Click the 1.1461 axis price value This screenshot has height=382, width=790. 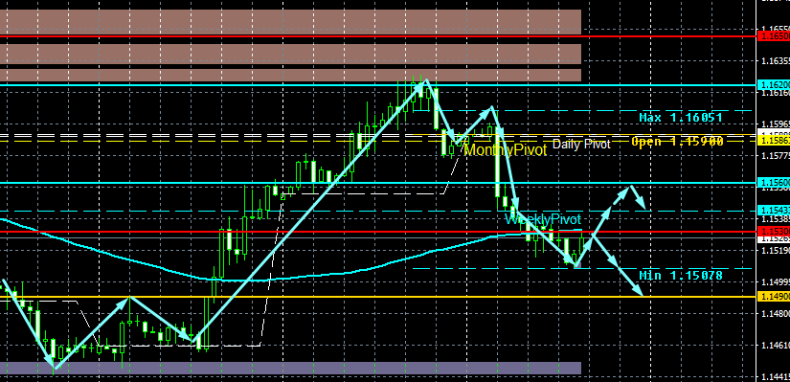pyautogui.click(x=775, y=346)
